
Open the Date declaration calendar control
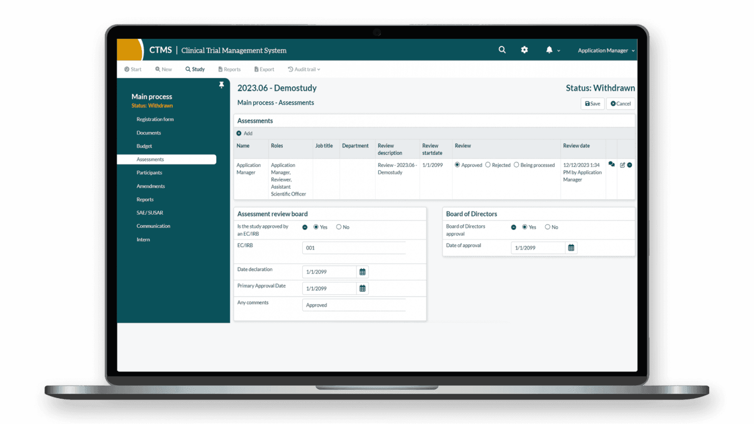tap(362, 271)
